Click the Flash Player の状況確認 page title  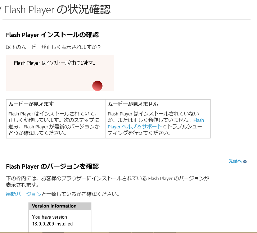tap(57, 10)
